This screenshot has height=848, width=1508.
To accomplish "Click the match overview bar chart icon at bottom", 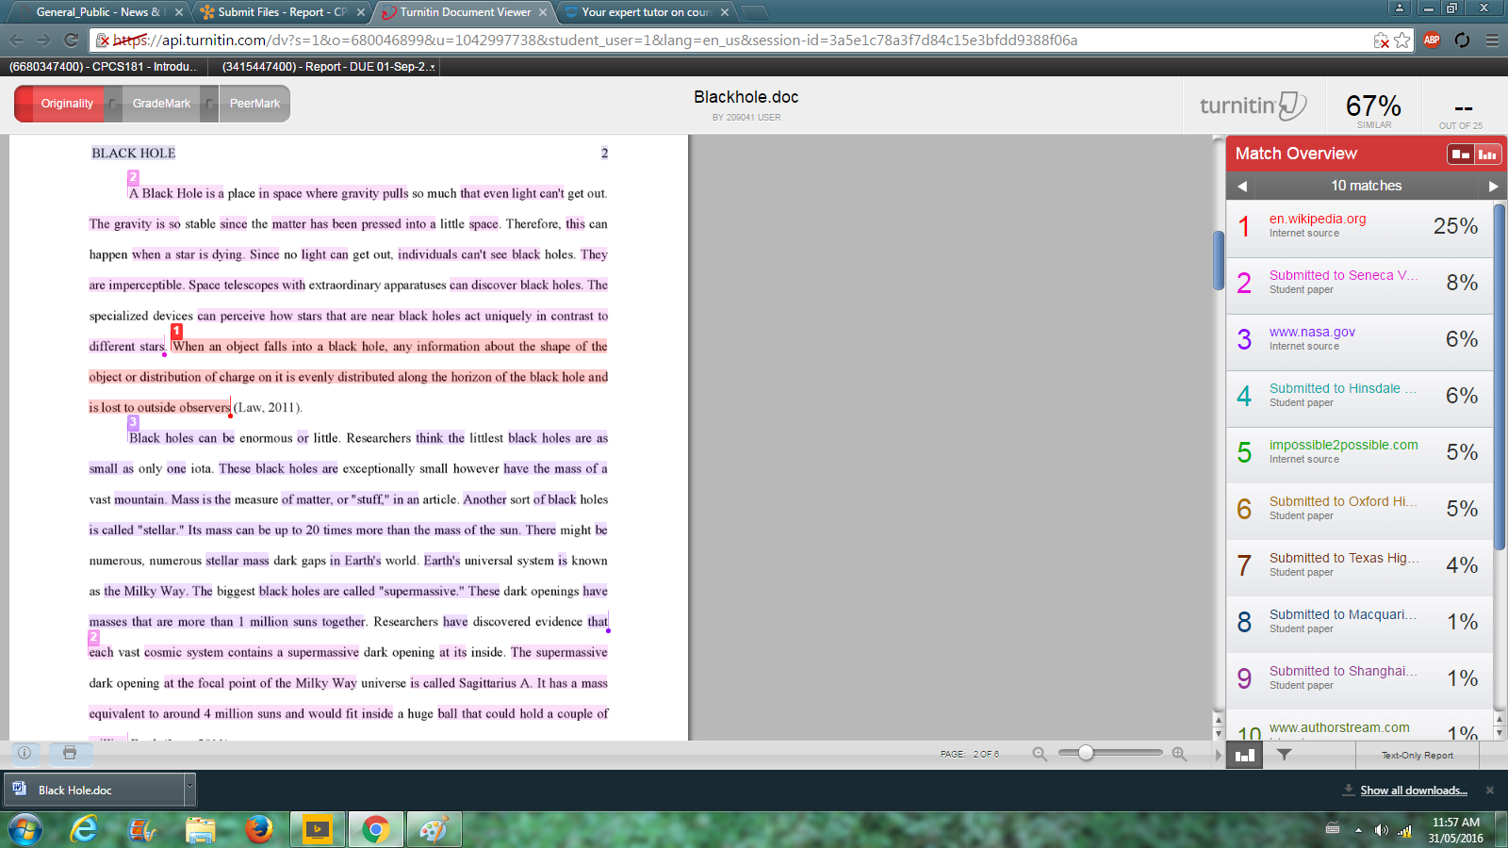I will 1244,755.
